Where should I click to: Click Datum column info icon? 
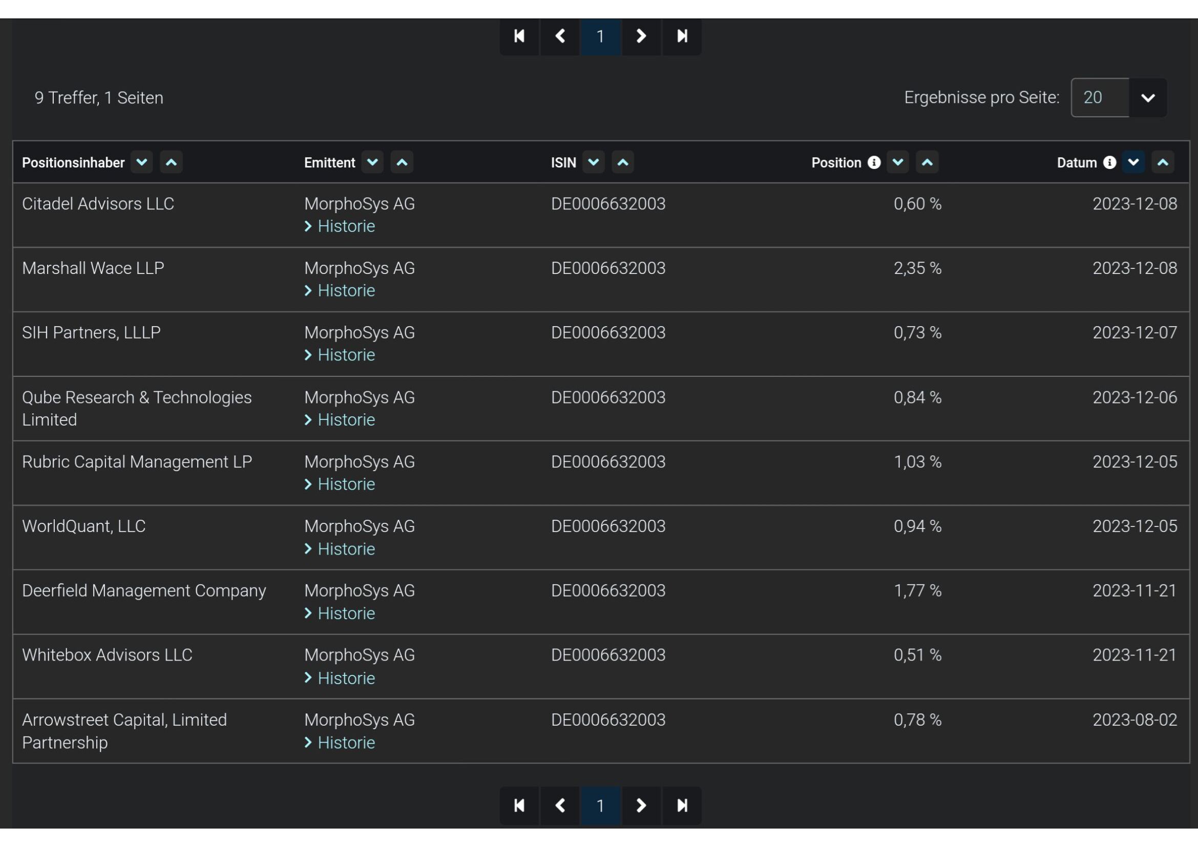tap(1109, 162)
